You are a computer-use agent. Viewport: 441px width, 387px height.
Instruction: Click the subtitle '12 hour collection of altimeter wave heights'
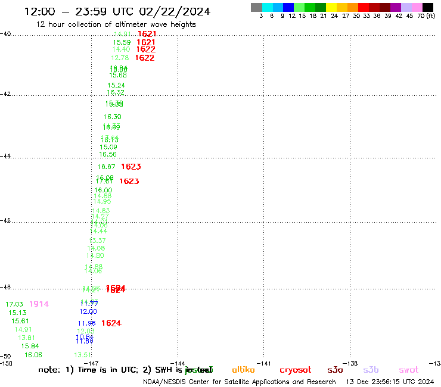tap(116, 24)
